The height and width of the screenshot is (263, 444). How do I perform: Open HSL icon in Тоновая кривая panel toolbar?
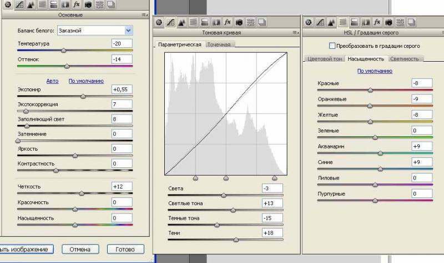[x=193, y=22]
